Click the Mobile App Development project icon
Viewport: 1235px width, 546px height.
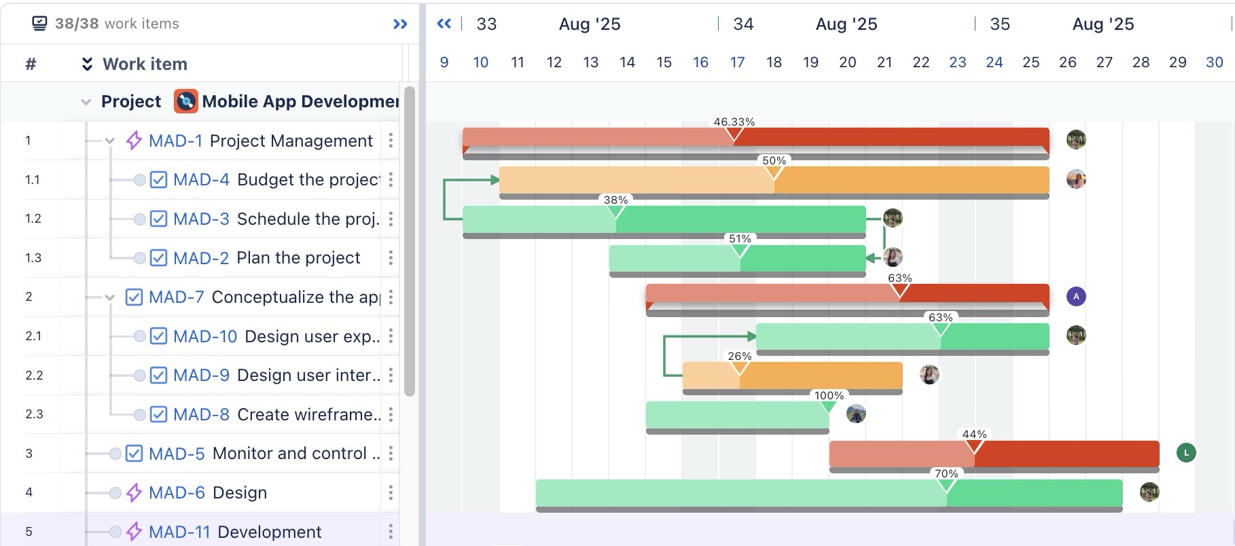[x=185, y=101]
